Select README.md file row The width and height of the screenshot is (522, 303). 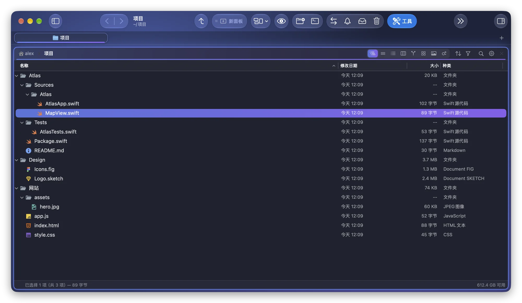(x=261, y=150)
